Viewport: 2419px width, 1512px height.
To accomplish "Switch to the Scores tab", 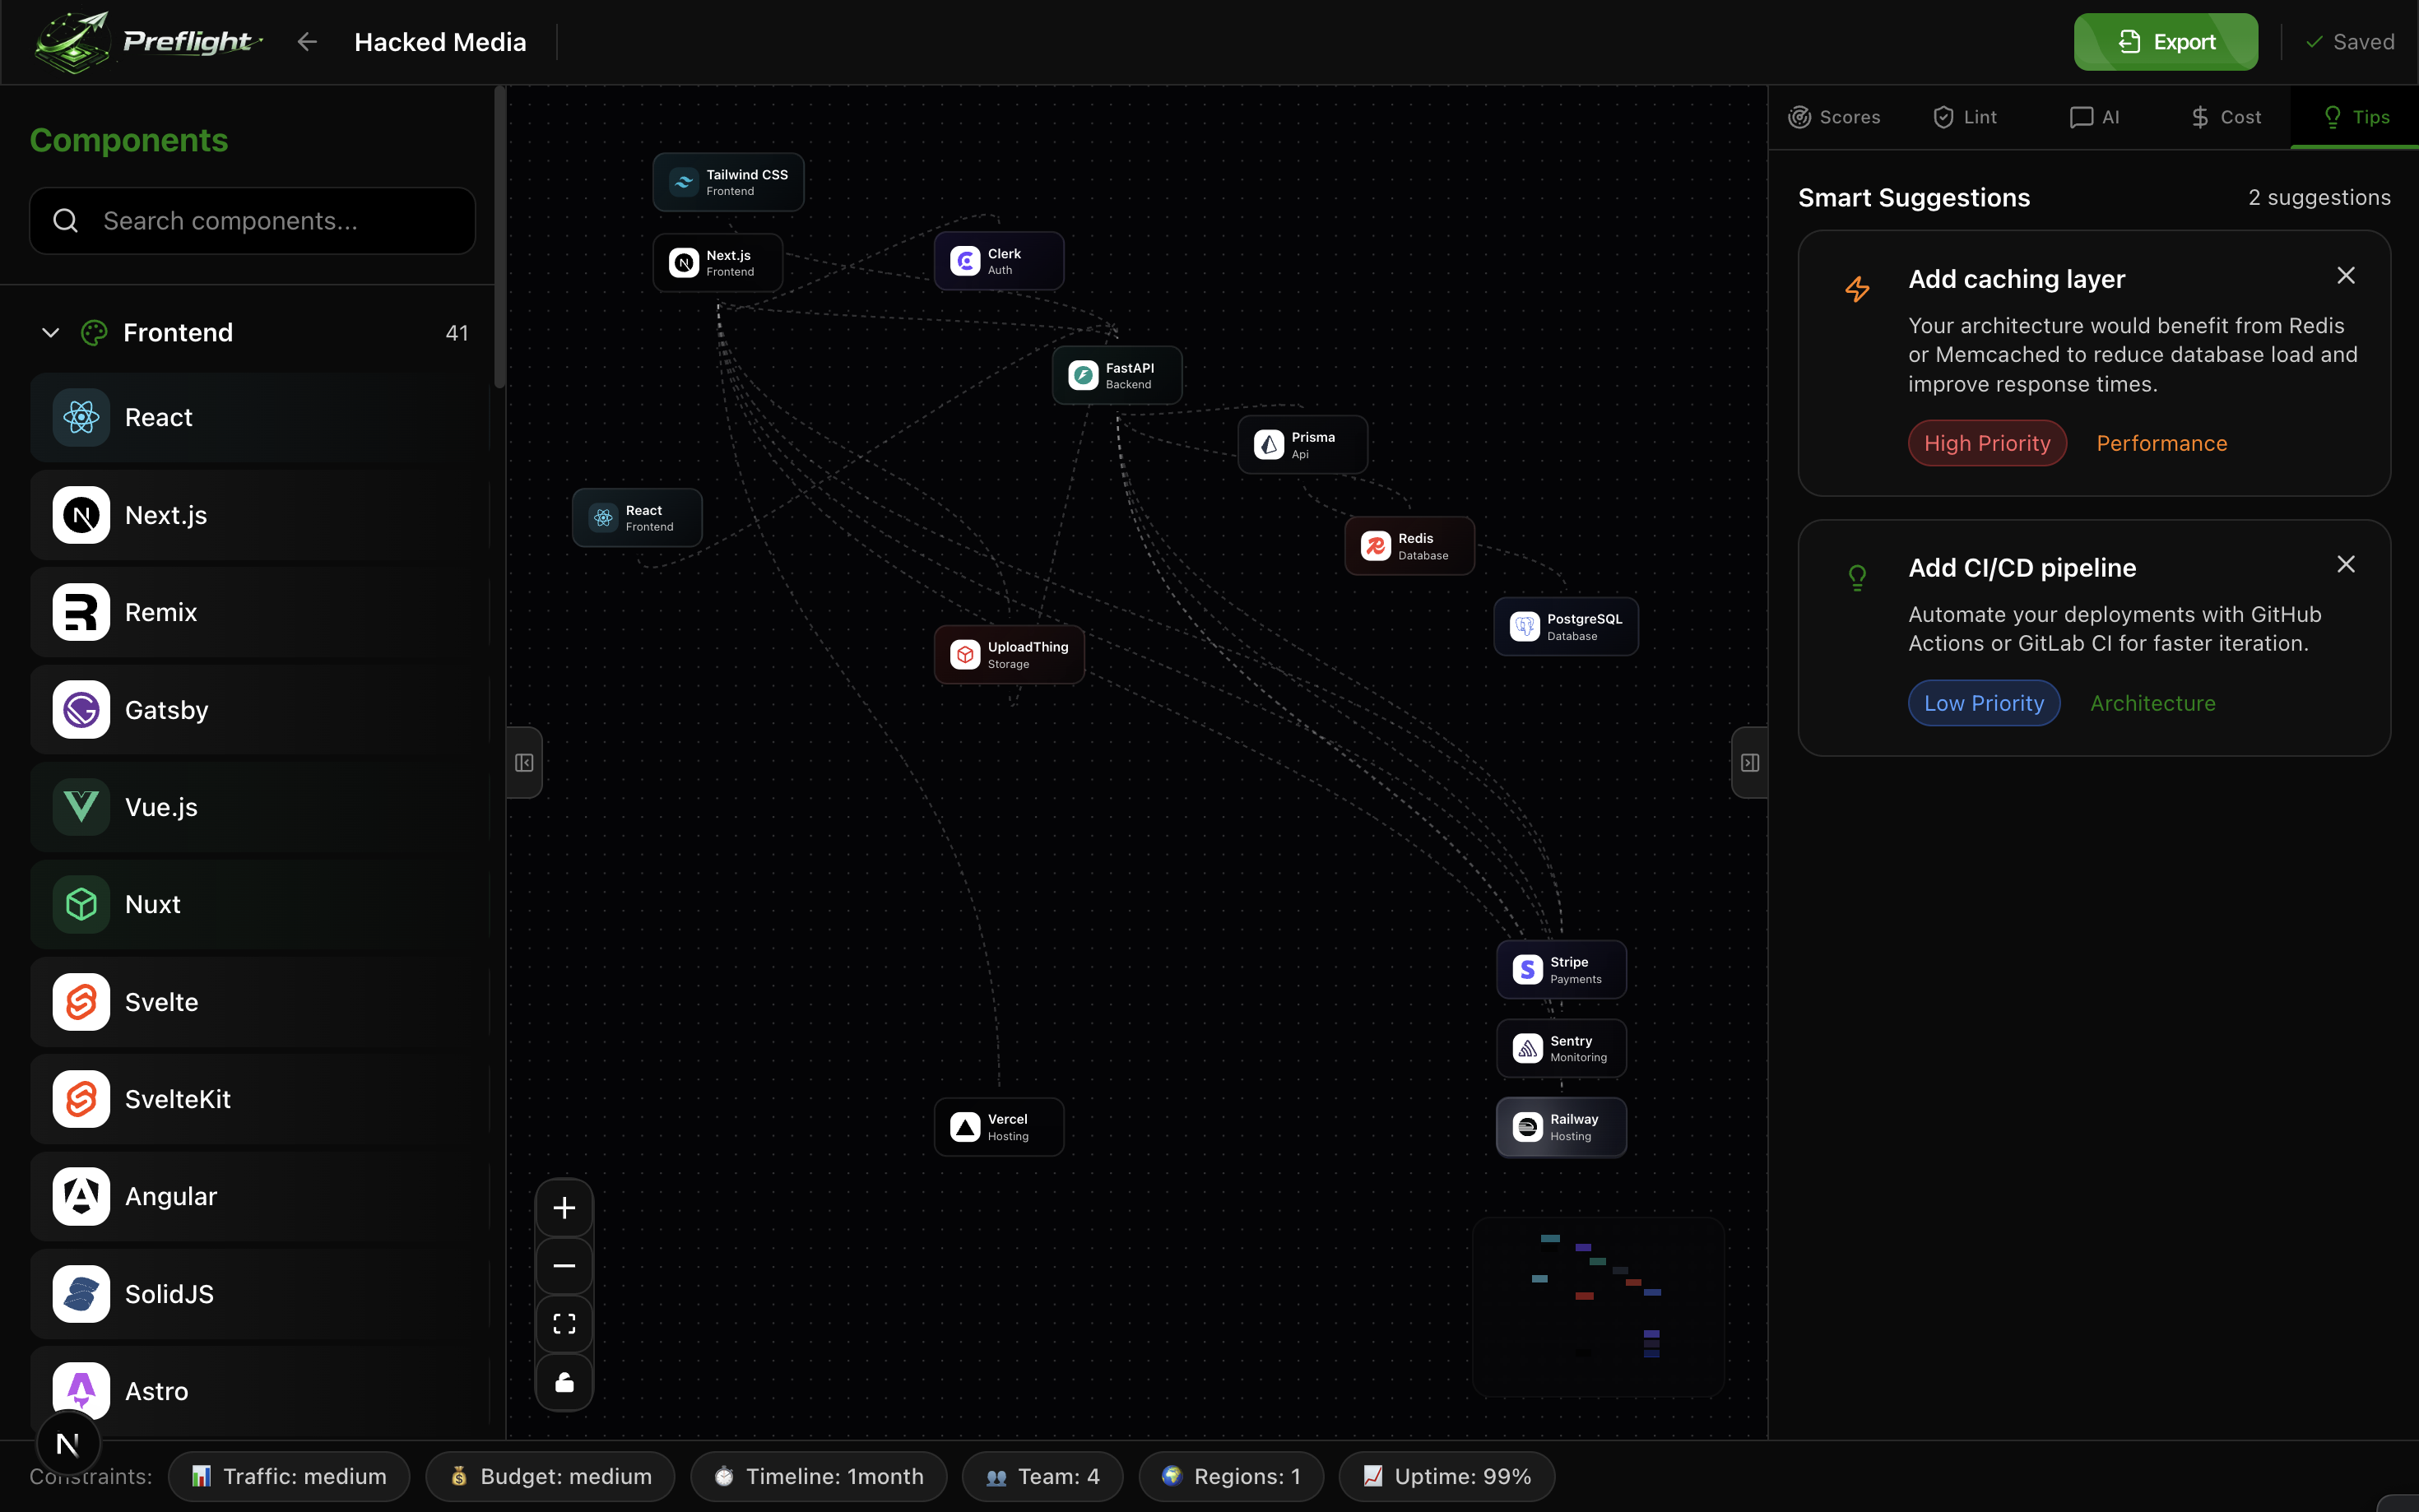I will click(x=1834, y=117).
